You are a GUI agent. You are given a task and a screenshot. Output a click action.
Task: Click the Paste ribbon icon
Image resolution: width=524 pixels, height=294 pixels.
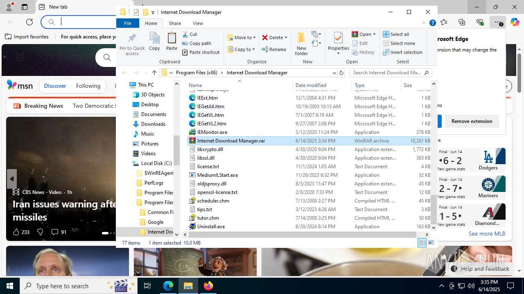tap(172, 42)
